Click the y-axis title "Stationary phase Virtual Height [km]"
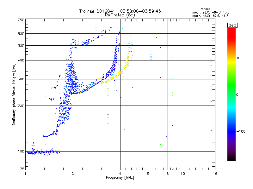This screenshot has height=189, width=253. 14,95
